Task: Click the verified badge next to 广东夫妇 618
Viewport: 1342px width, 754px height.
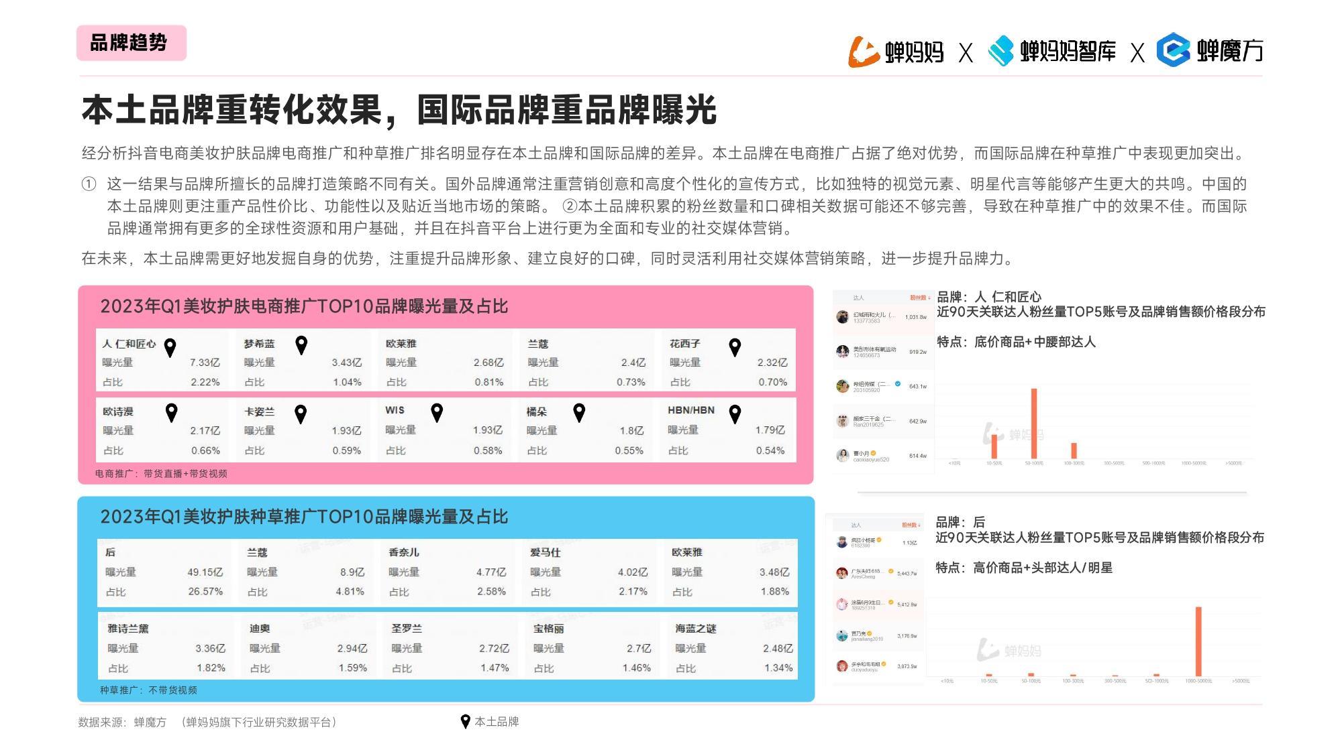Action: pyautogui.click(x=890, y=571)
